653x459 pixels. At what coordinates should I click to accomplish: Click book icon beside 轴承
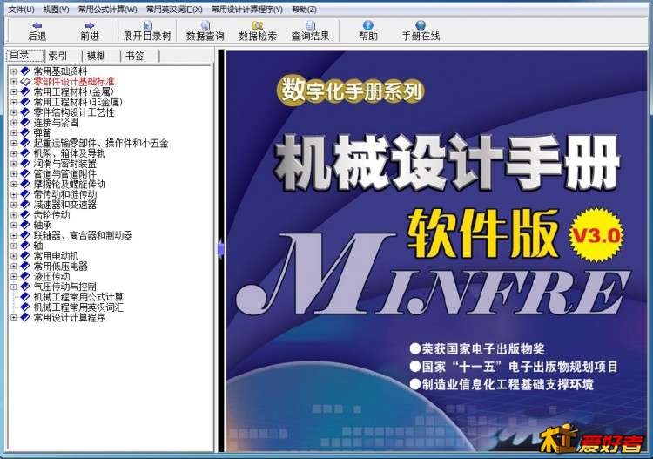(25, 225)
